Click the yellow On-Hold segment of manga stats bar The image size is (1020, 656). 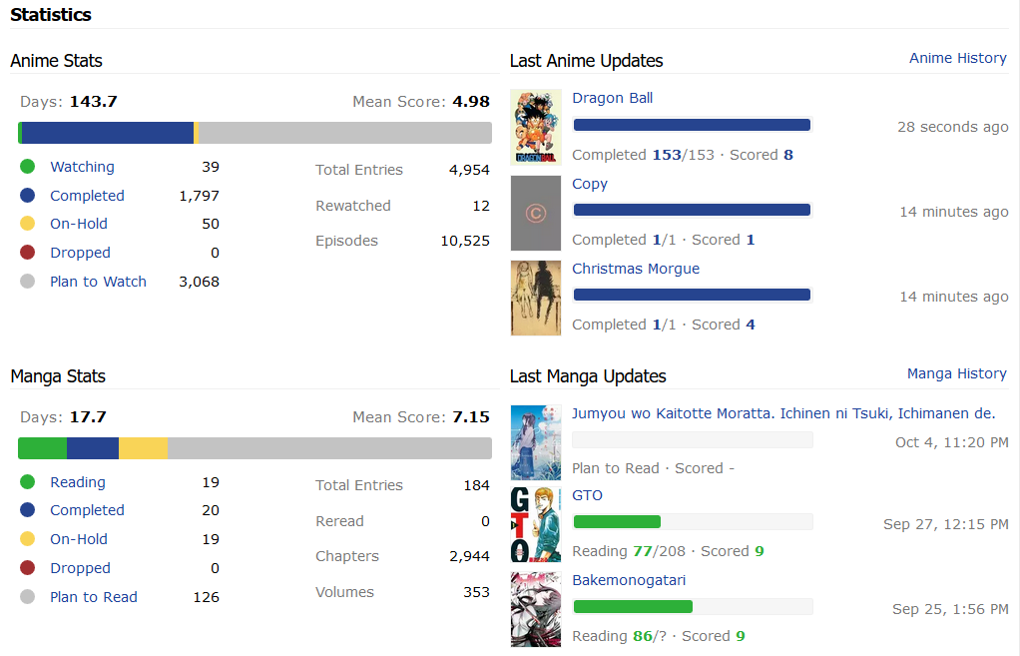tap(143, 448)
